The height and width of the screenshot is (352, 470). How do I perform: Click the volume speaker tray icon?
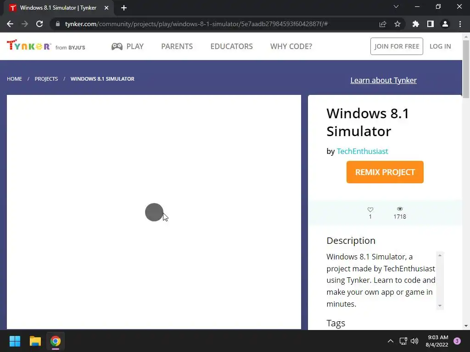tap(414, 341)
